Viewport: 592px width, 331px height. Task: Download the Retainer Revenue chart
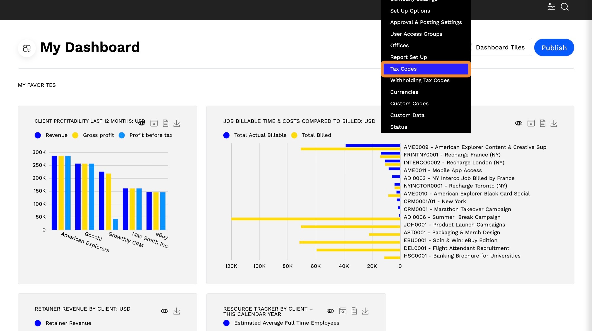click(x=177, y=311)
